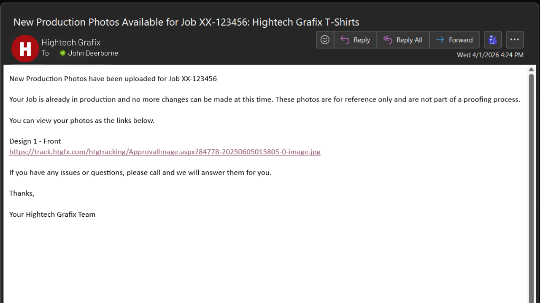Click the sender name Hightech Grafix

pyautogui.click(x=71, y=43)
